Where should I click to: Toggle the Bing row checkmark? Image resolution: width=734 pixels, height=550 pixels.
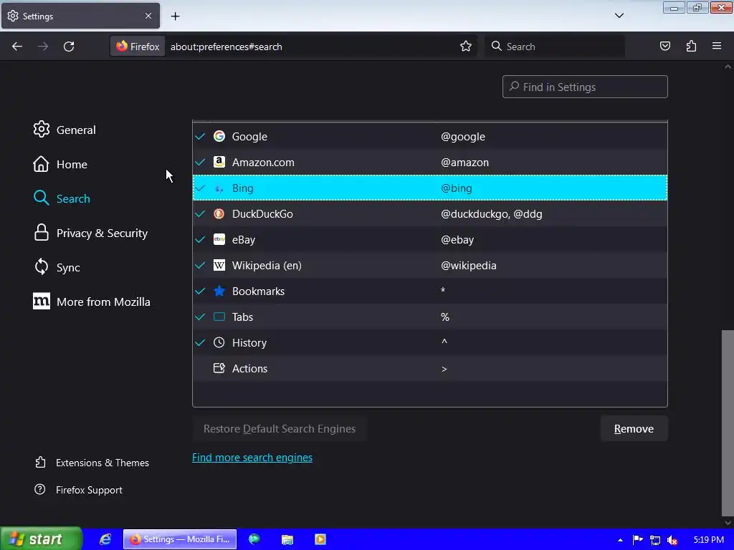pyautogui.click(x=201, y=188)
